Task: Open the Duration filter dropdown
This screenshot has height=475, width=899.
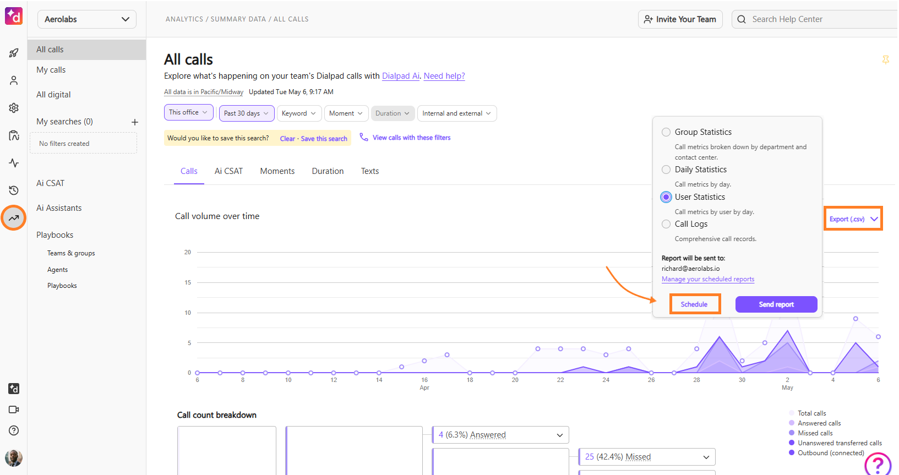Action: pos(393,113)
